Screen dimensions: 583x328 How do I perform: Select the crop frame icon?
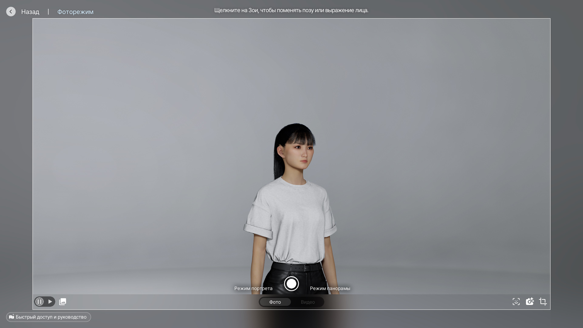pos(543,302)
